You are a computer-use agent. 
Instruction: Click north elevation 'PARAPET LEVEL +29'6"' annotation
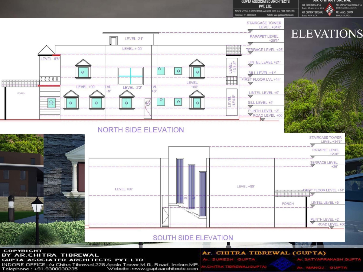coord(264,38)
